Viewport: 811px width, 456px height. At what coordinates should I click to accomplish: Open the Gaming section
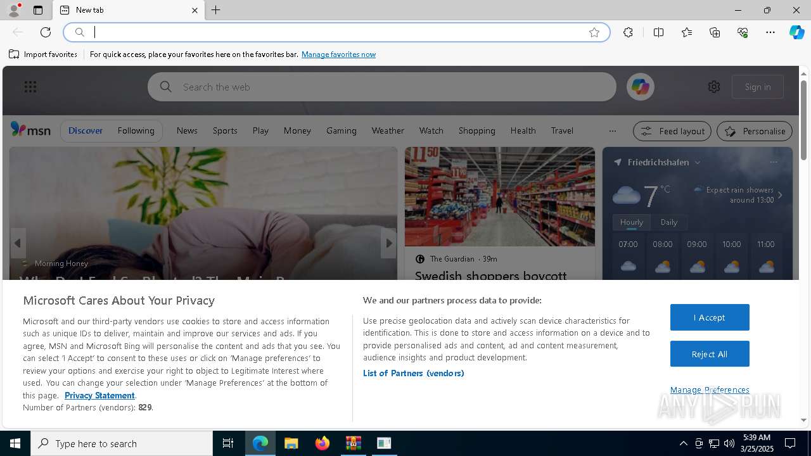pyautogui.click(x=342, y=130)
